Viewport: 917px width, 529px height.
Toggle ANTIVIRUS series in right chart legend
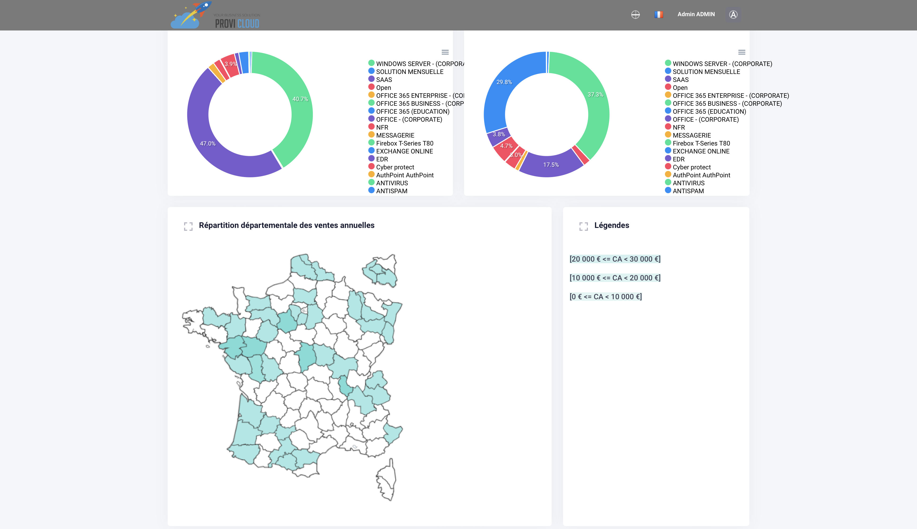pos(688,183)
